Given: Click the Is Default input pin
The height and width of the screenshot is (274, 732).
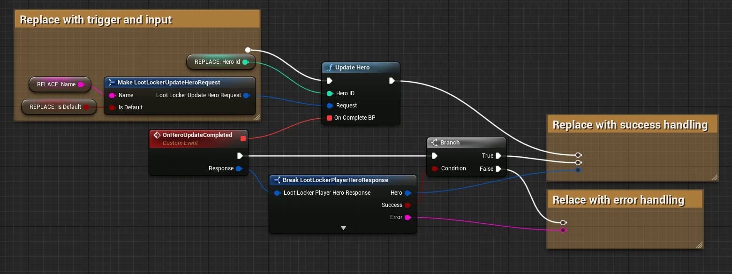Looking at the screenshot, I should (x=112, y=107).
